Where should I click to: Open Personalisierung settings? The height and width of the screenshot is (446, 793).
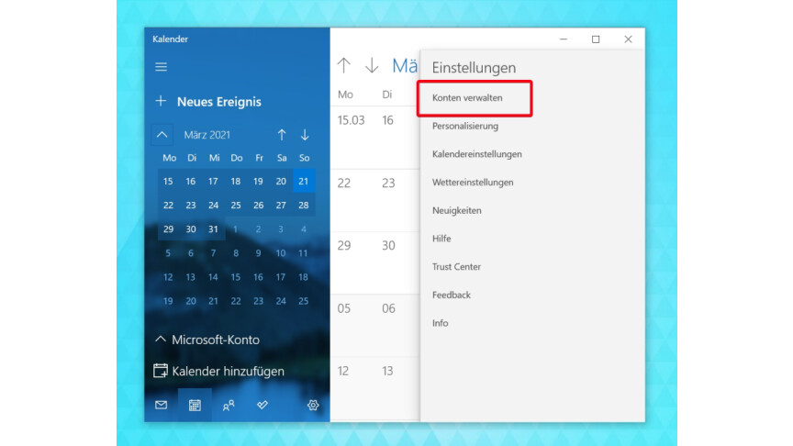465,126
